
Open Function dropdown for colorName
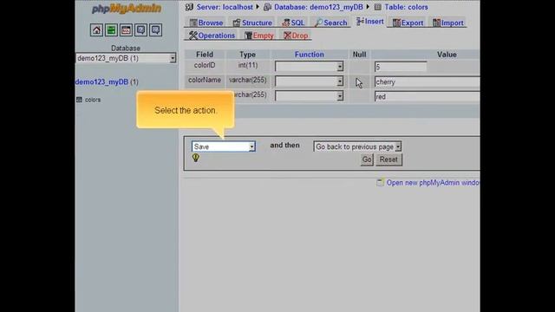click(x=309, y=81)
